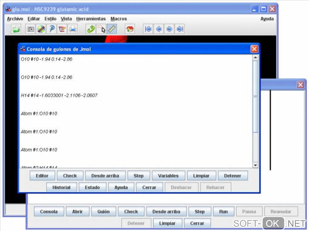Image resolution: width=309 pixels, height=231 pixels.
Task: Print using the printer icon
Action: pos(73,29)
